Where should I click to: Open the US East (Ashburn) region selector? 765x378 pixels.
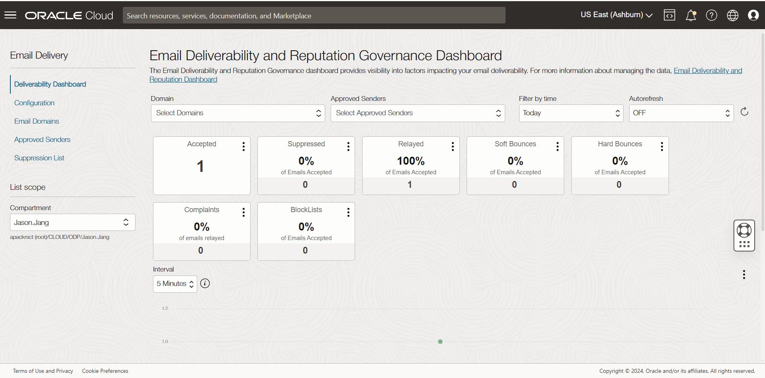[616, 15]
